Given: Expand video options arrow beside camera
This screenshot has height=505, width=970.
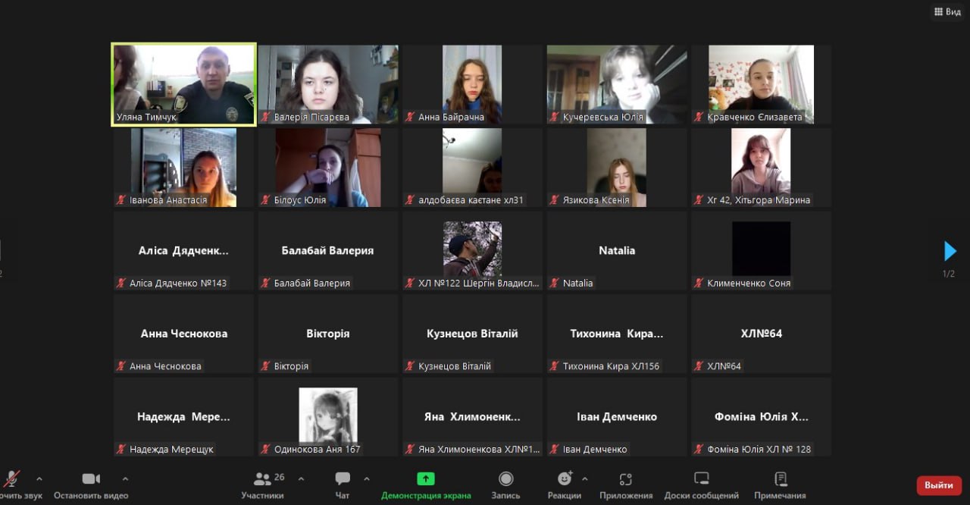Looking at the screenshot, I should 125,478.
